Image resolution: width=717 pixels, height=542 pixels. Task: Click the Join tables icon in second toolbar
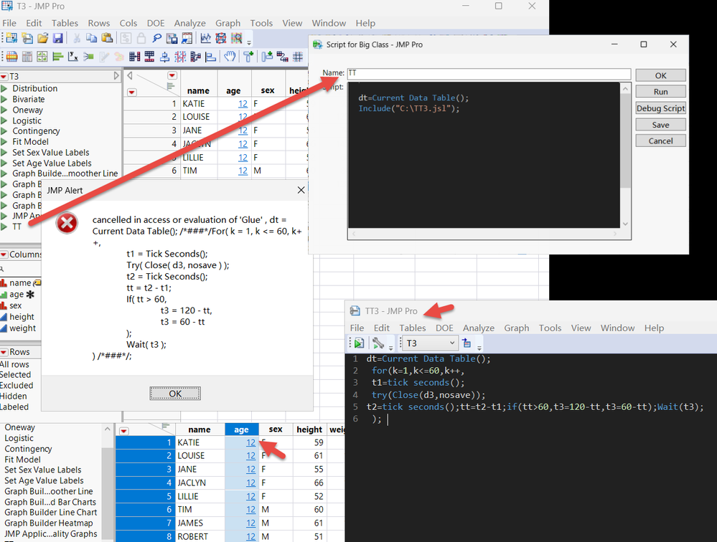coord(134,57)
